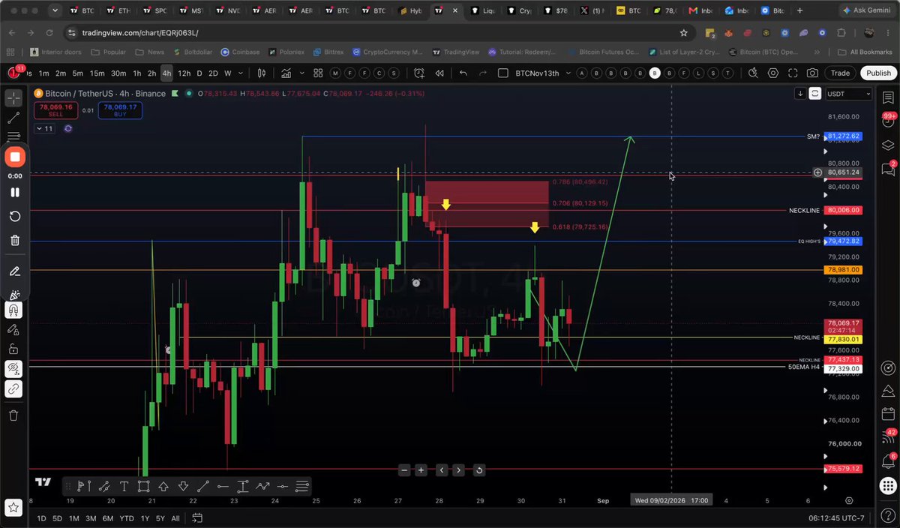
Task: Toggle the magnet snap mode
Action: 13,310
